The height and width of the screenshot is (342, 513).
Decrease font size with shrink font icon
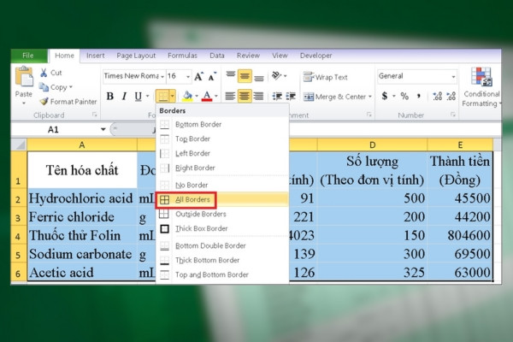[x=212, y=77]
